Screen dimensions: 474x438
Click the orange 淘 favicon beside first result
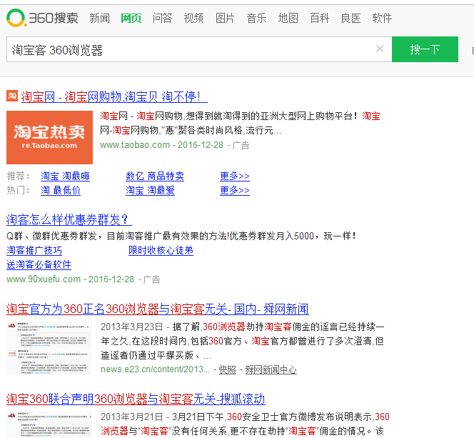click(x=12, y=96)
